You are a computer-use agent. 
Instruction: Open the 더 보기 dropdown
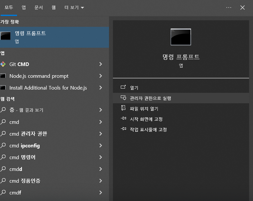click(74, 8)
